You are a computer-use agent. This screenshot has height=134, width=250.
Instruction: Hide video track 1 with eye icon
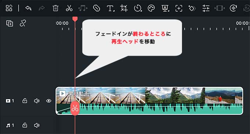(x=49, y=101)
